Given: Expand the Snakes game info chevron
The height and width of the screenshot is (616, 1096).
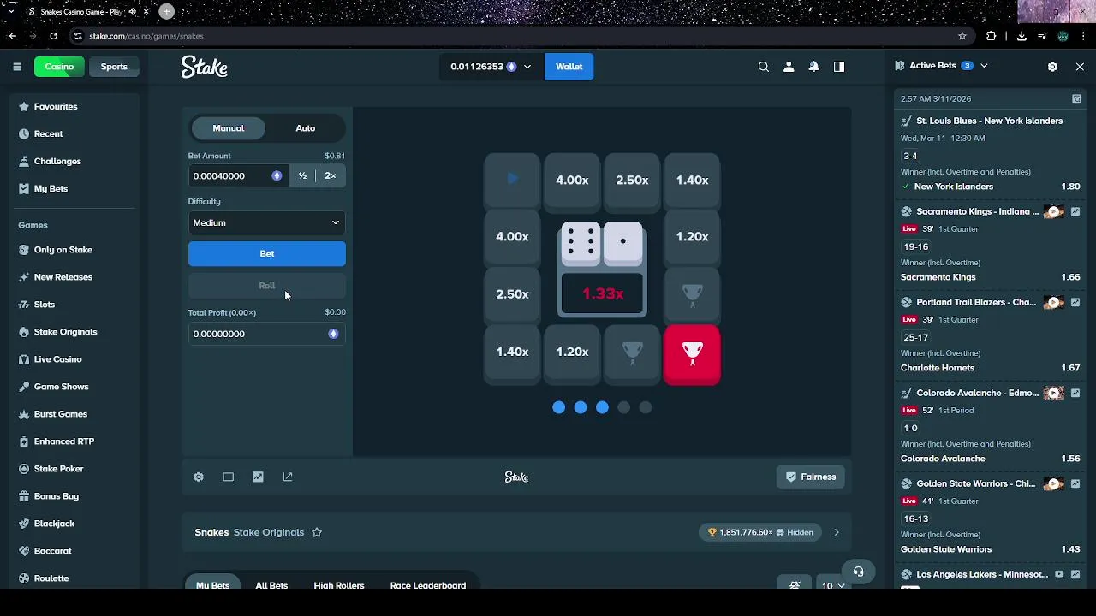Looking at the screenshot, I should (837, 532).
